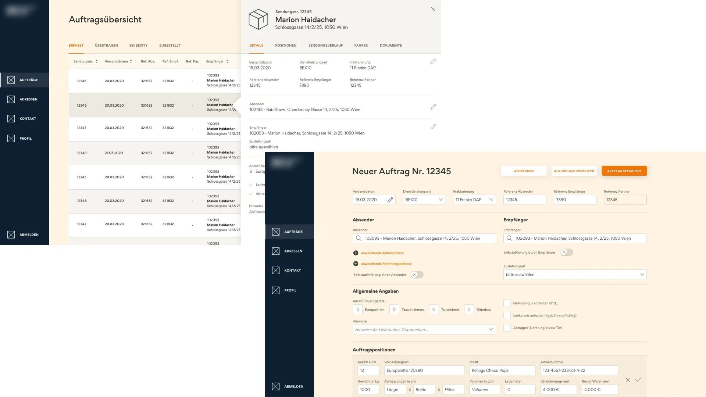Confirm the Auftragsposition with the checkmark icon
706x397 pixels.
(638, 380)
